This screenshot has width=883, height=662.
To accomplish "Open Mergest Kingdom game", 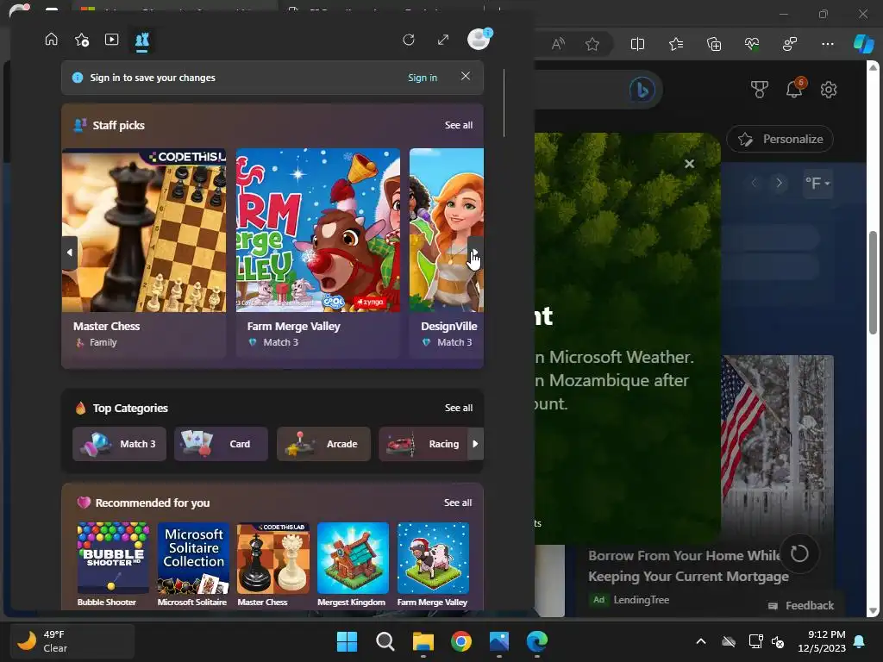I will click(353, 564).
